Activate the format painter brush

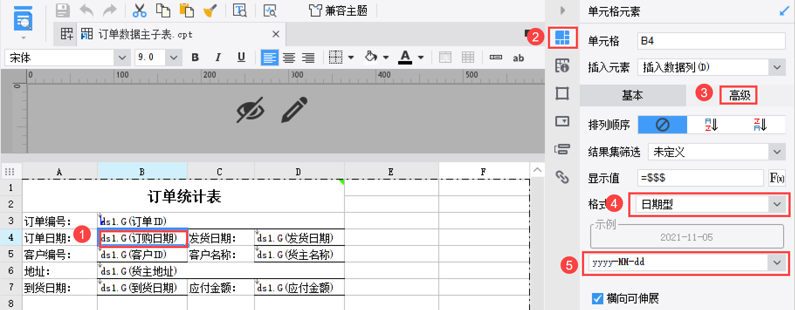coord(210,10)
